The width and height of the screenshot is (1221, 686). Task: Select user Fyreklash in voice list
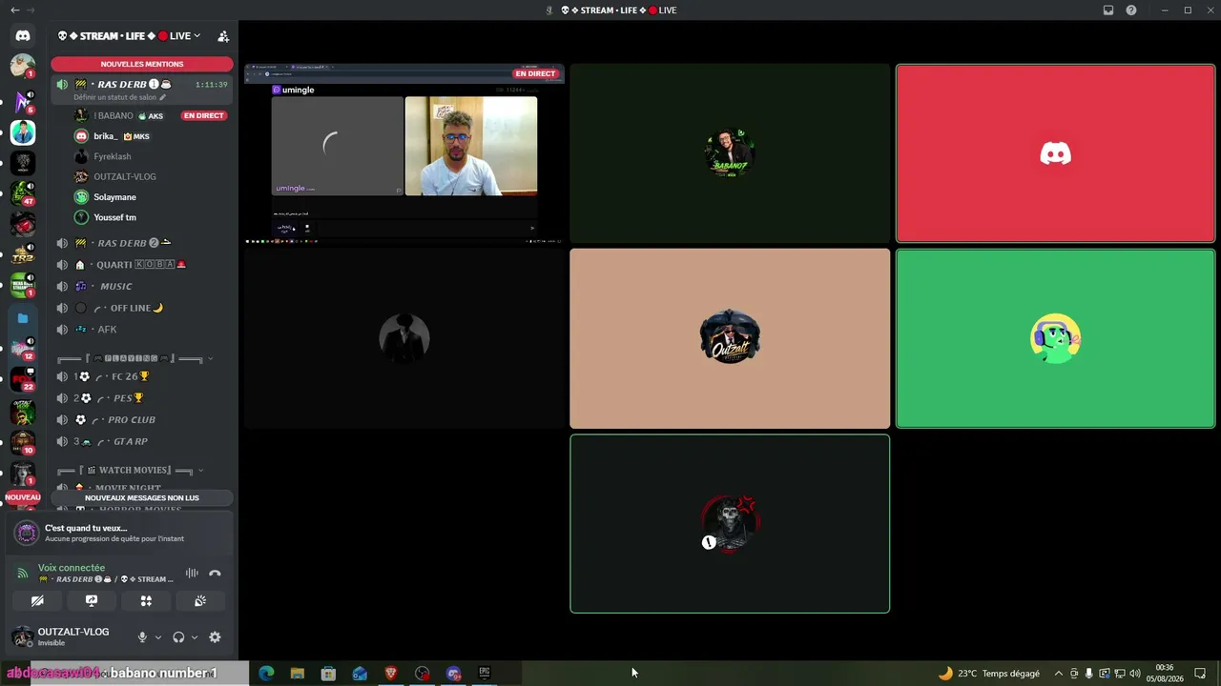click(x=151, y=156)
